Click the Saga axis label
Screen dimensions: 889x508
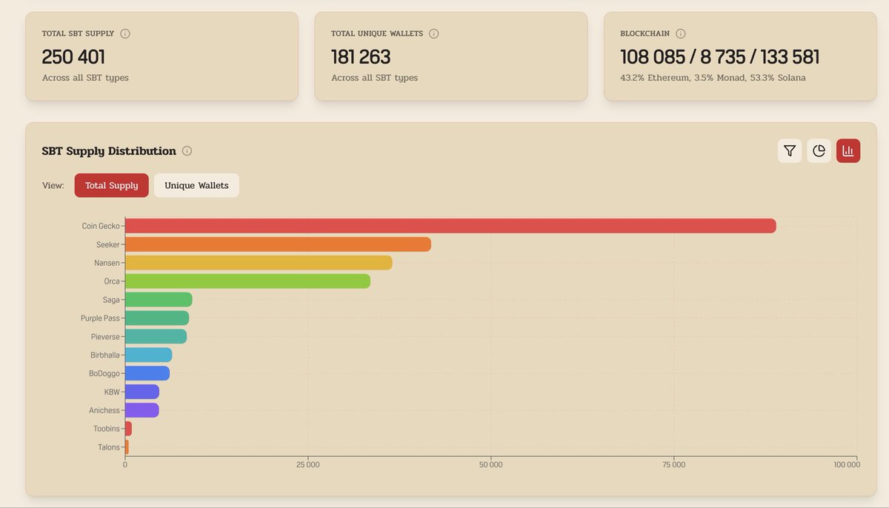click(x=111, y=300)
